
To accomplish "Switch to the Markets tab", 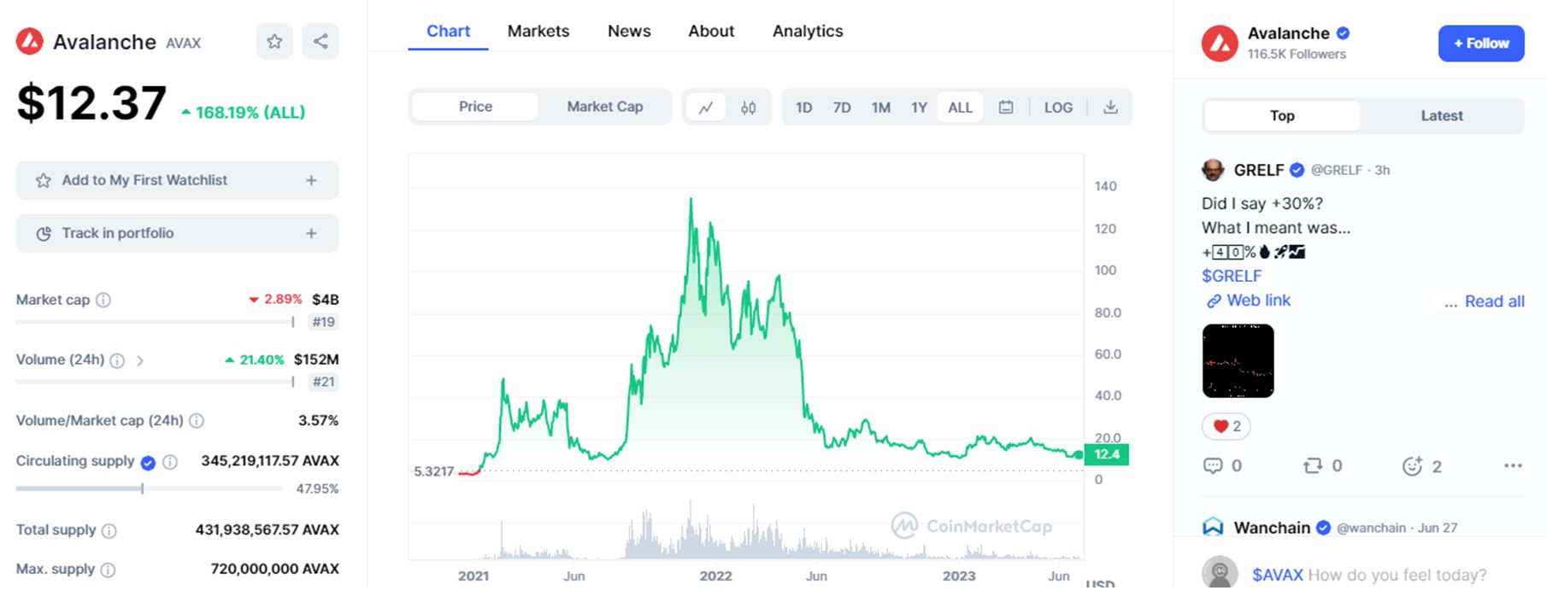I will (538, 31).
